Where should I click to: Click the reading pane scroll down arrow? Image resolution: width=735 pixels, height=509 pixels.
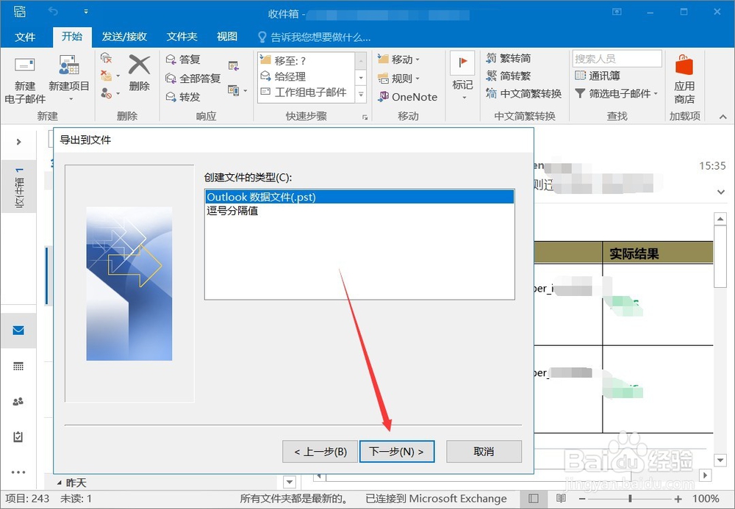pyautogui.click(x=720, y=460)
